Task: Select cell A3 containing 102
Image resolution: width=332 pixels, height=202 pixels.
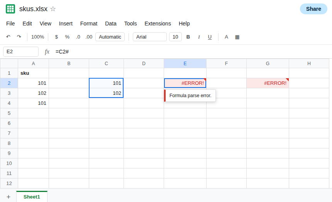Action: click(x=34, y=93)
